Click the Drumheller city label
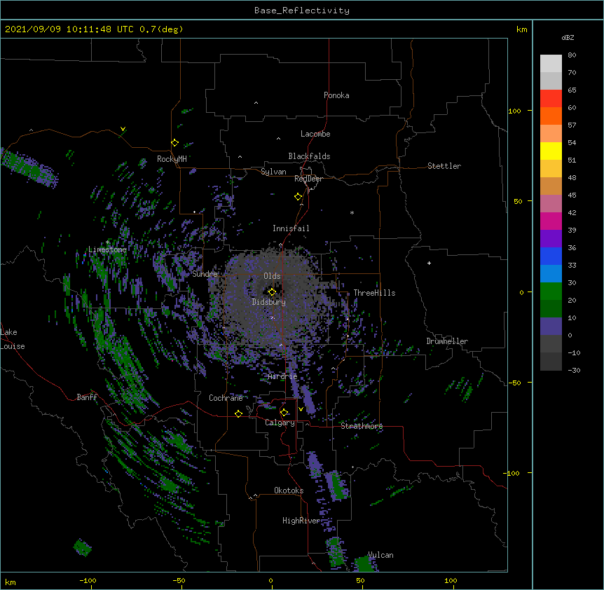The width and height of the screenshot is (604, 590). point(447,341)
